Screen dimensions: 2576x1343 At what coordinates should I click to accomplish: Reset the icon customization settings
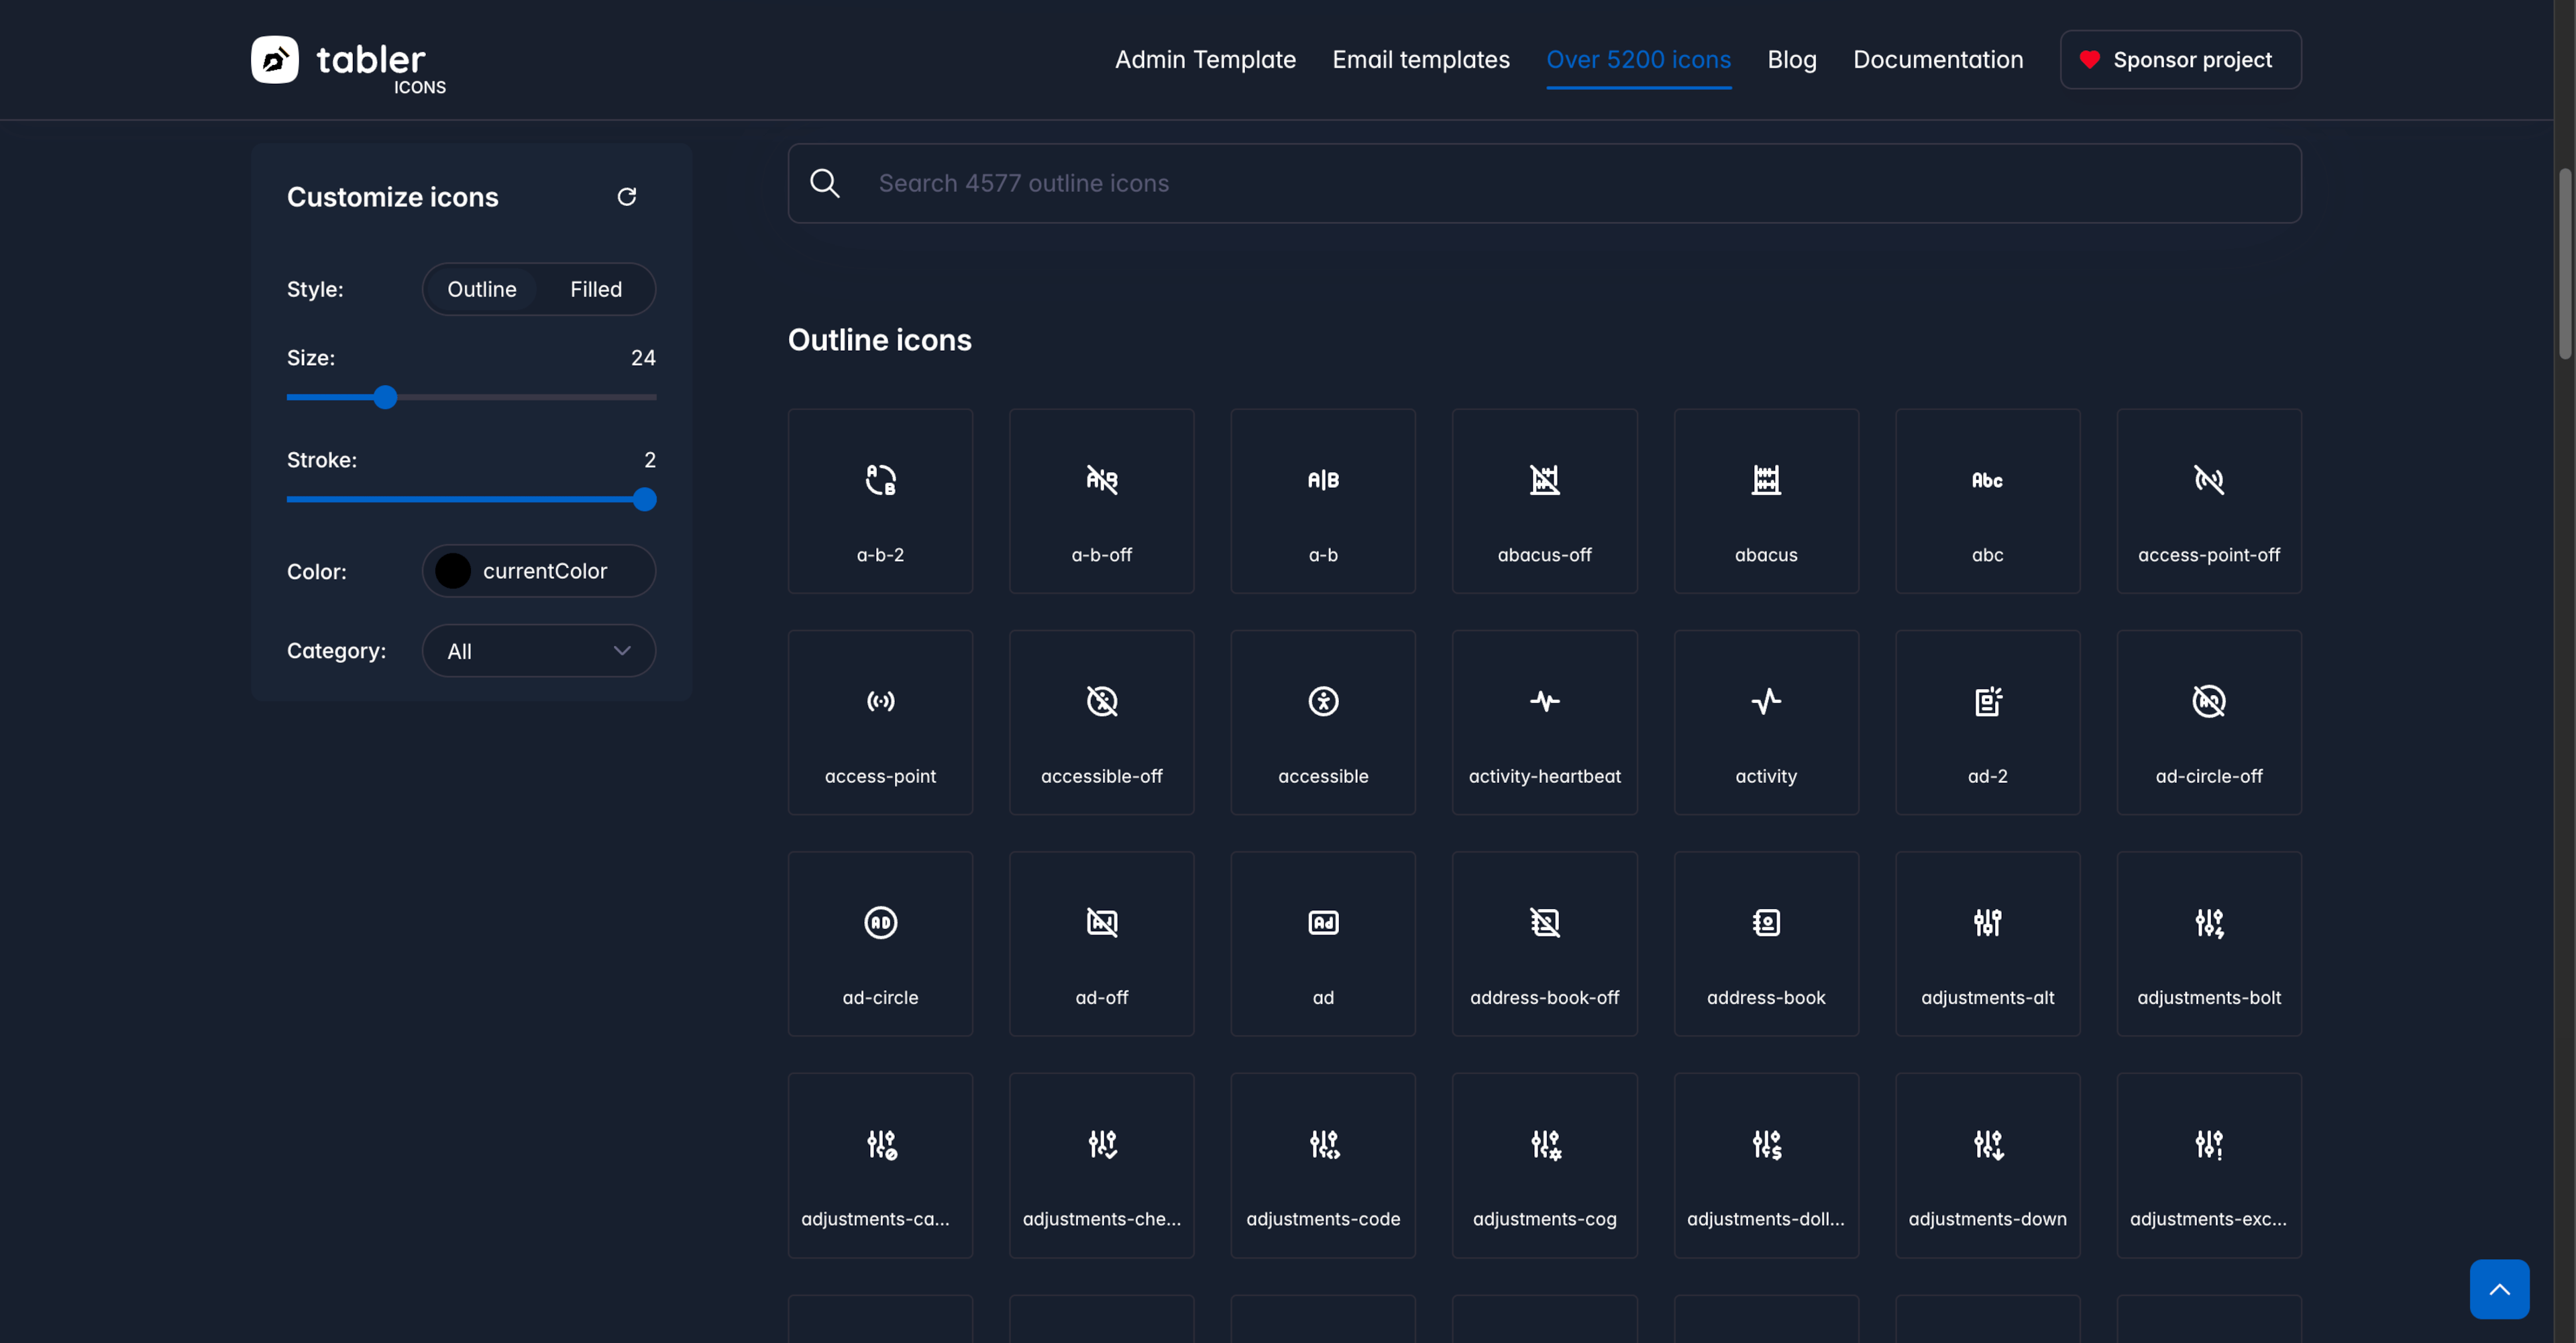(x=627, y=196)
